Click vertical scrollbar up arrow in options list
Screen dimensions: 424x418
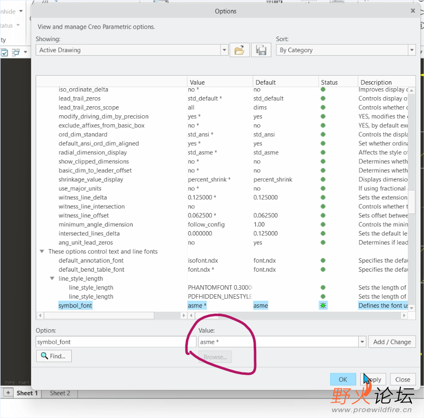(411, 90)
